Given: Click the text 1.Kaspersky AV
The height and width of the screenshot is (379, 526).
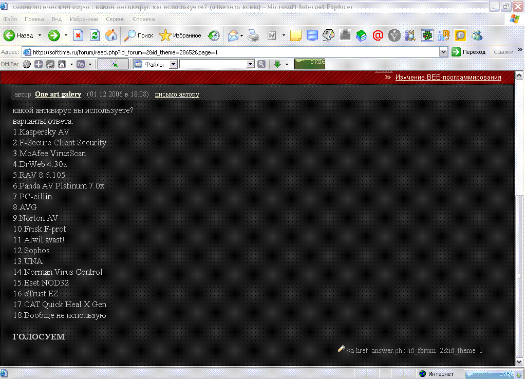Looking at the screenshot, I should coord(41,132).
